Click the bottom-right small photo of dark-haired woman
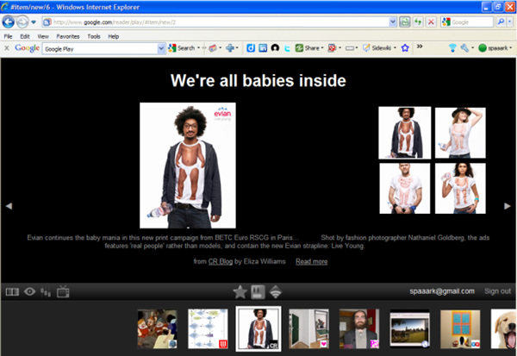This screenshot has width=517, height=356. coord(460,189)
